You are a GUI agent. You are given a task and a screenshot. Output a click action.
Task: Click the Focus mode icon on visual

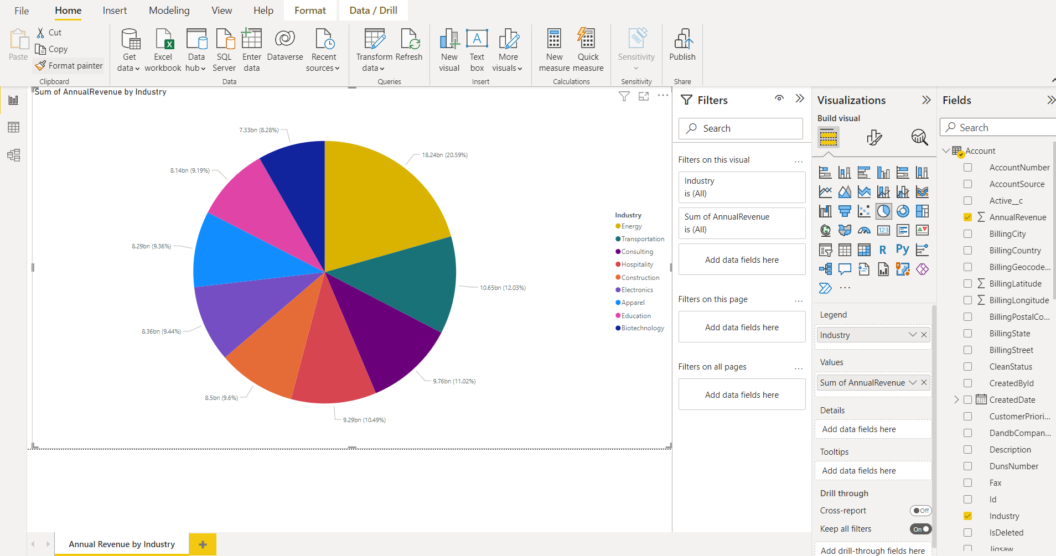644,96
